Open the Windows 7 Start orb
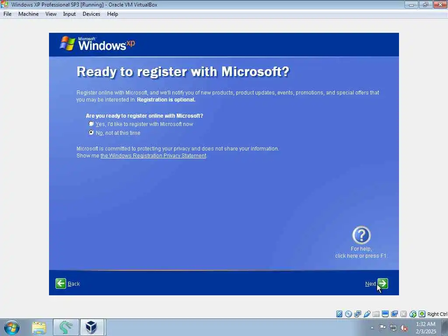 [12, 327]
